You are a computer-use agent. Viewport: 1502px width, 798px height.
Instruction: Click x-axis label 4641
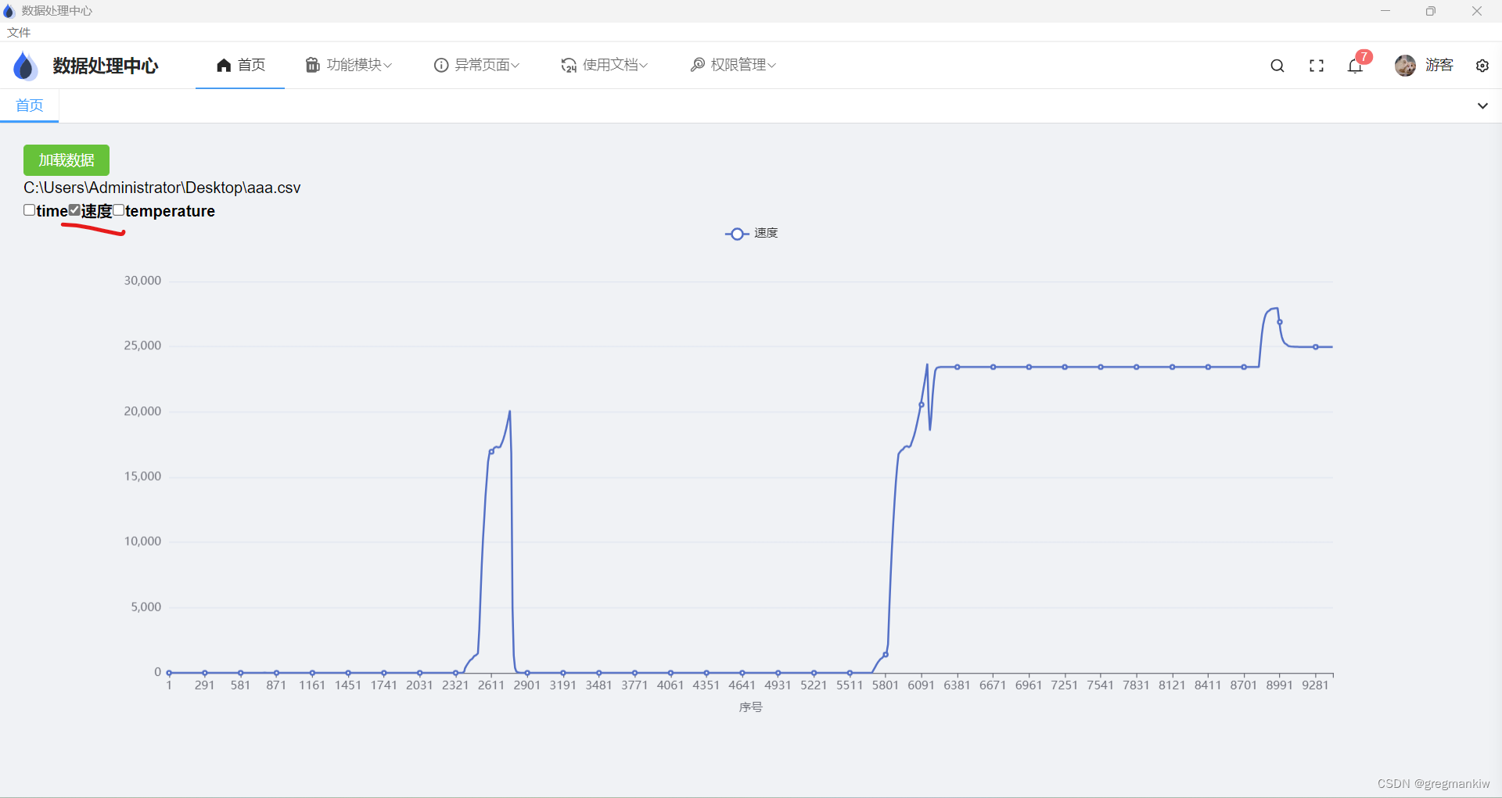742,685
